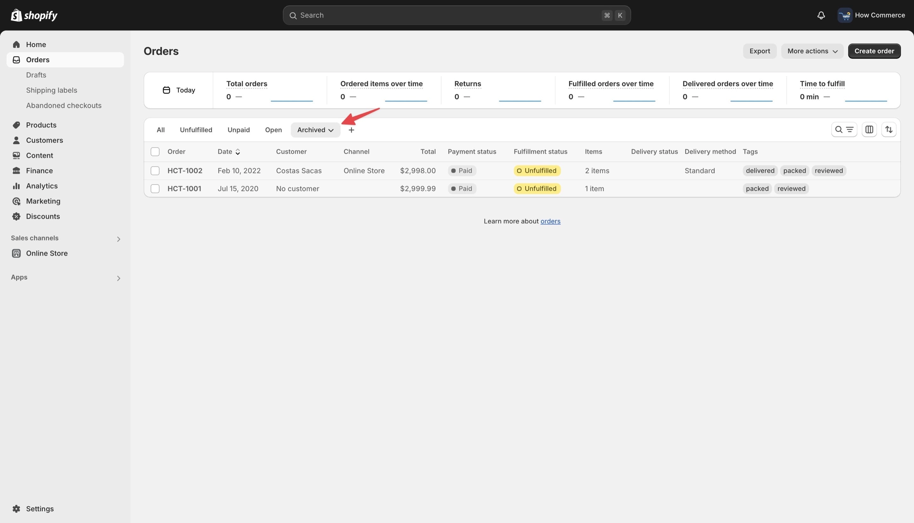The height and width of the screenshot is (523, 914).
Task: Click the search magnifier icon in top bar
Action: click(x=293, y=16)
